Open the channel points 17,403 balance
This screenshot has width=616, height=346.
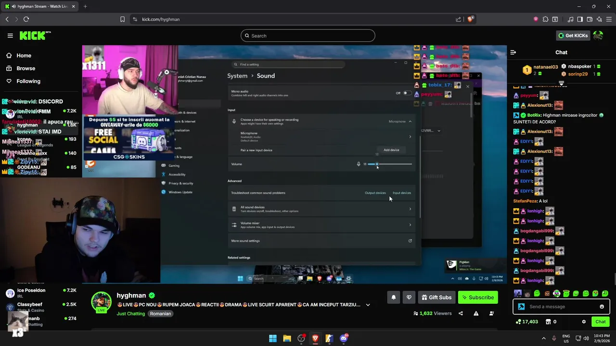[x=526, y=321]
